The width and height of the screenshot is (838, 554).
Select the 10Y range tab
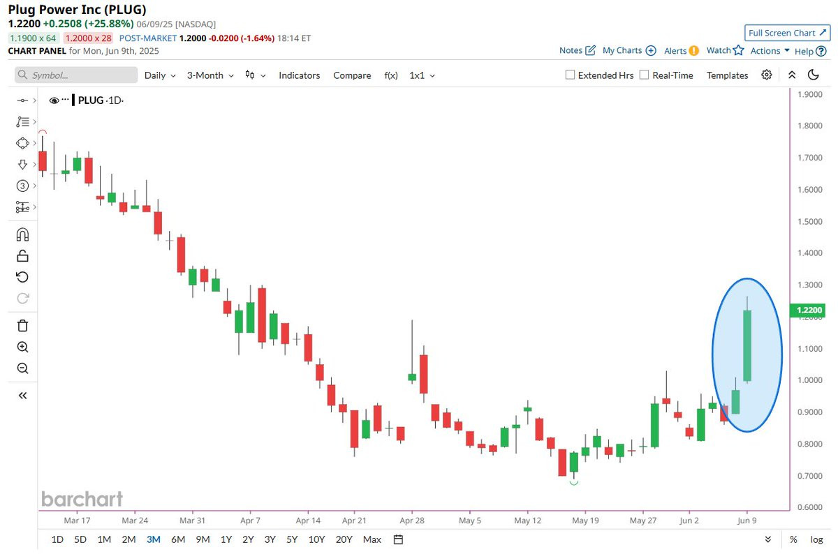tap(316, 539)
